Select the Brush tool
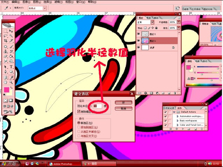This screenshot has width=223, height=167. (11, 47)
